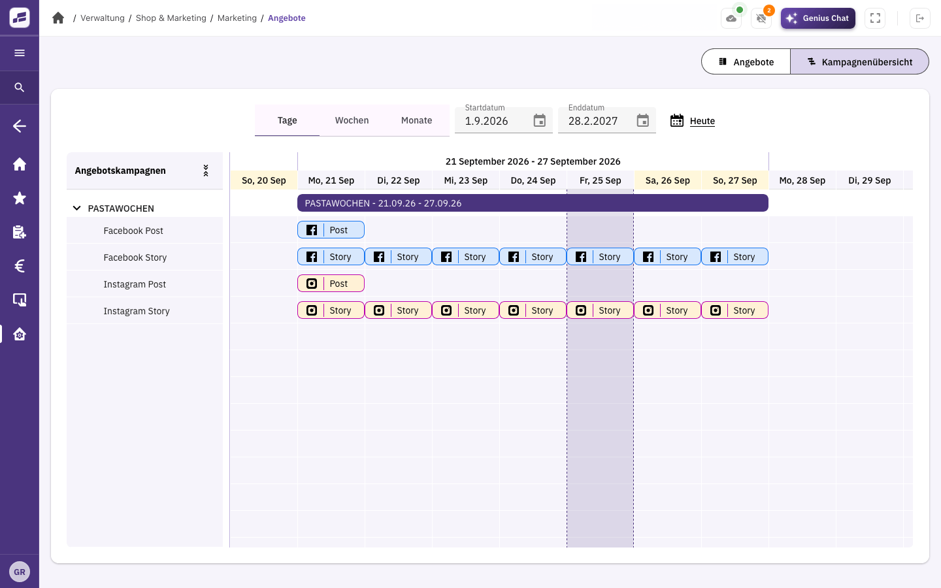Open the Marketing breadcrumb

coord(237,18)
